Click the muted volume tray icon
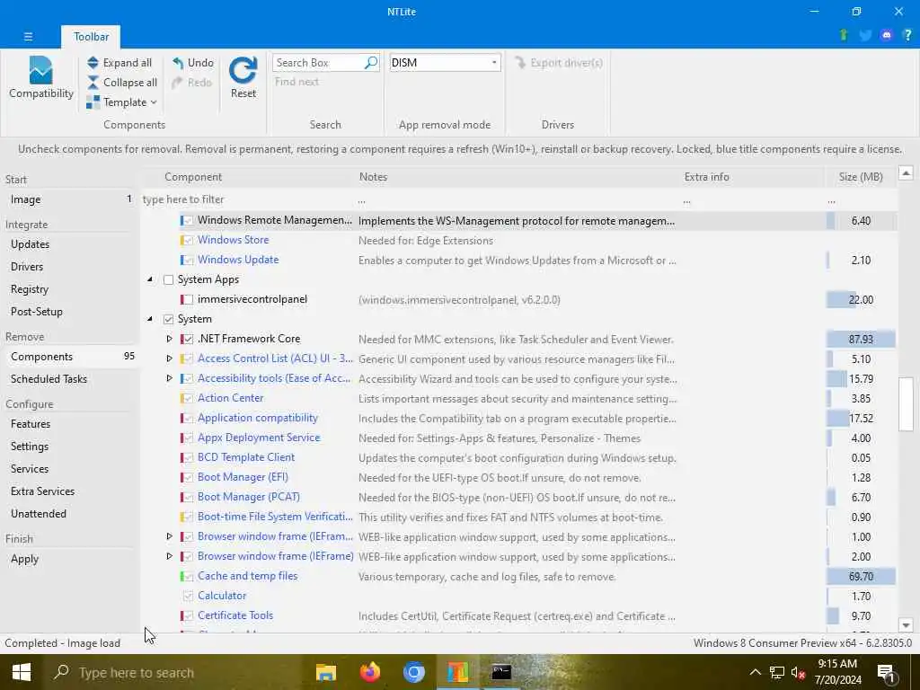The height and width of the screenshot is (690, 920). [x=798, y=672]
